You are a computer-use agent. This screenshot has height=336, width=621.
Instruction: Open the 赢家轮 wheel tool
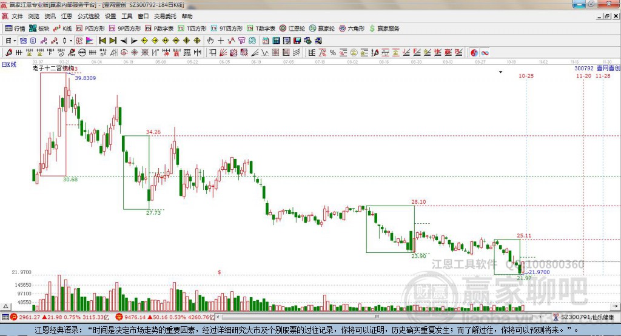[x=322, y=29]
